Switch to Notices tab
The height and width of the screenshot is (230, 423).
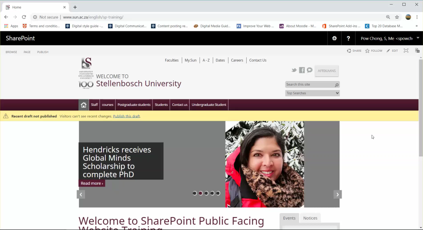pyautogui.click(x=310, y=218)
